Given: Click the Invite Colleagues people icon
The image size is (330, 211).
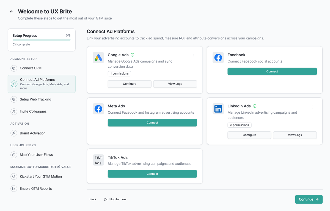Looking at the screenshot, I should point(14,111).
